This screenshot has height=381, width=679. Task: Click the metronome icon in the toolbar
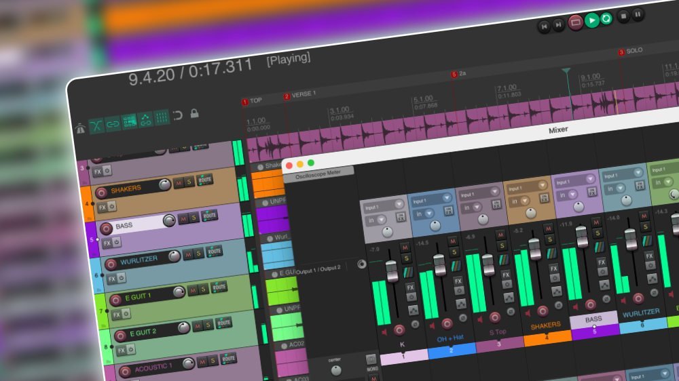[x=80, y=128]
